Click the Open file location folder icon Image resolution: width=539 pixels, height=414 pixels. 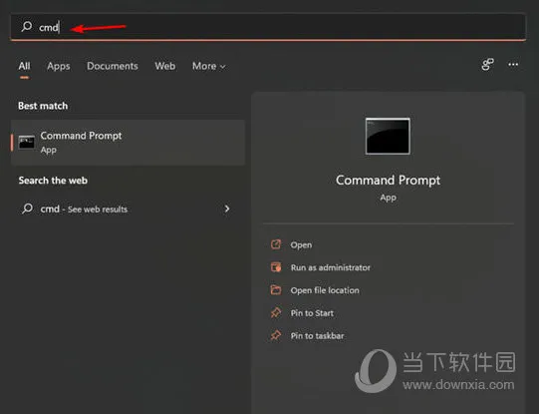point(276,290)
